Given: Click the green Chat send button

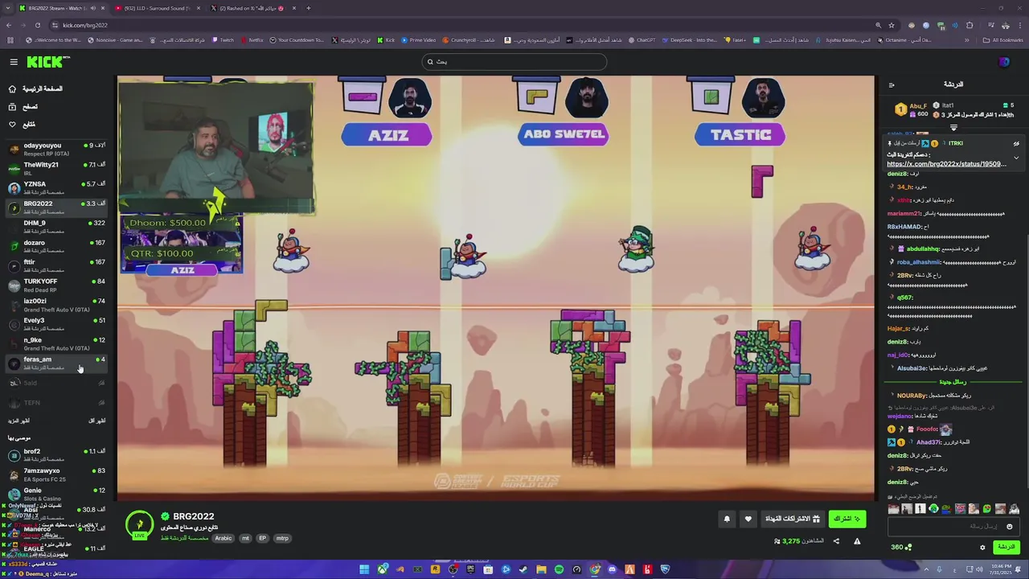Looking at the screenshot, I should (x=1006, y=547).
